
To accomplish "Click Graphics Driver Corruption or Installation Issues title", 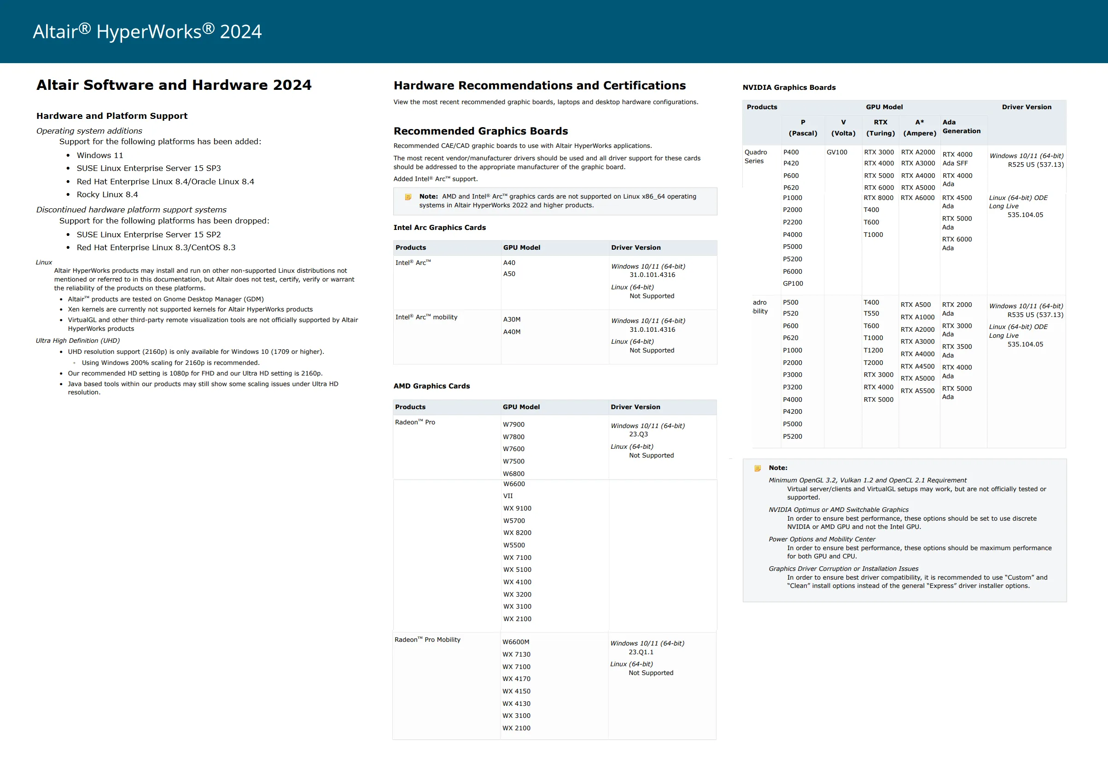I will click(843, 569).
